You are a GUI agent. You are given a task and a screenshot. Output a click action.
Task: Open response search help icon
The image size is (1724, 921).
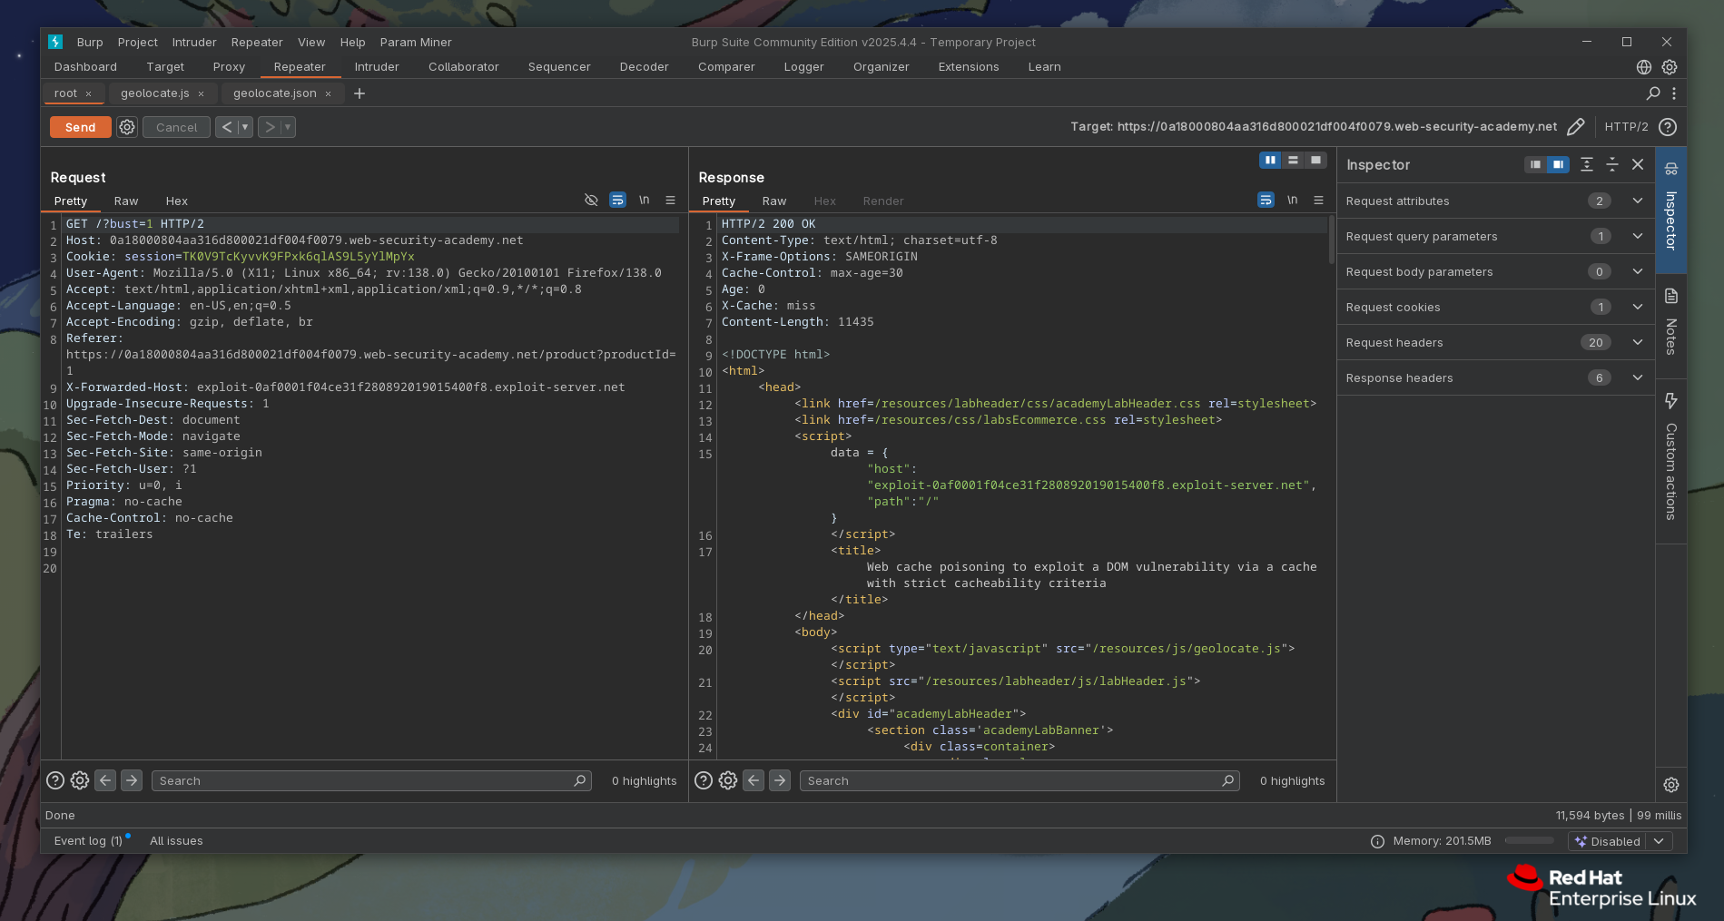pos(704,780)
